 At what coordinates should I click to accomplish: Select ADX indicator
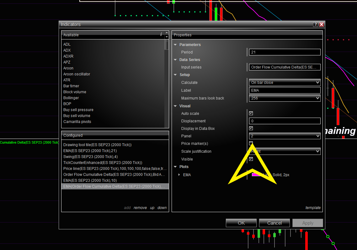pos(67,50)
